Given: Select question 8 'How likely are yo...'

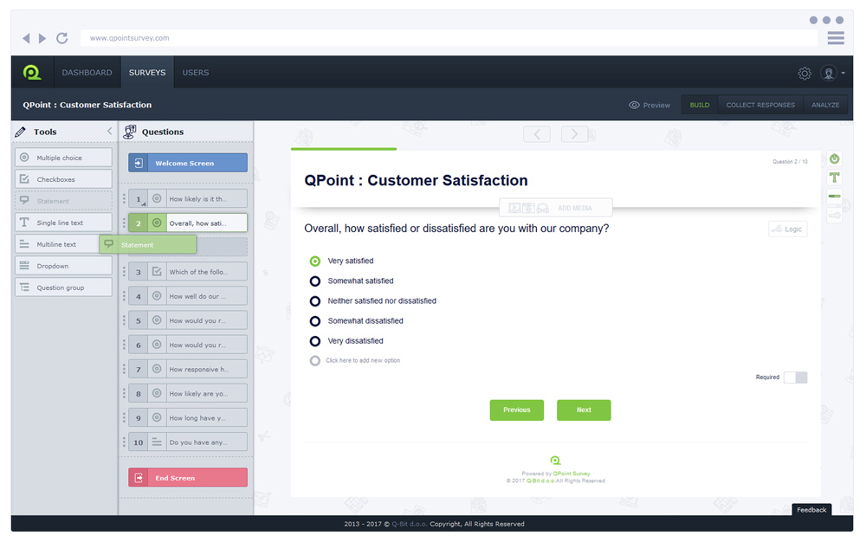Looking at the screenshot, I should (x=188, y=393).
